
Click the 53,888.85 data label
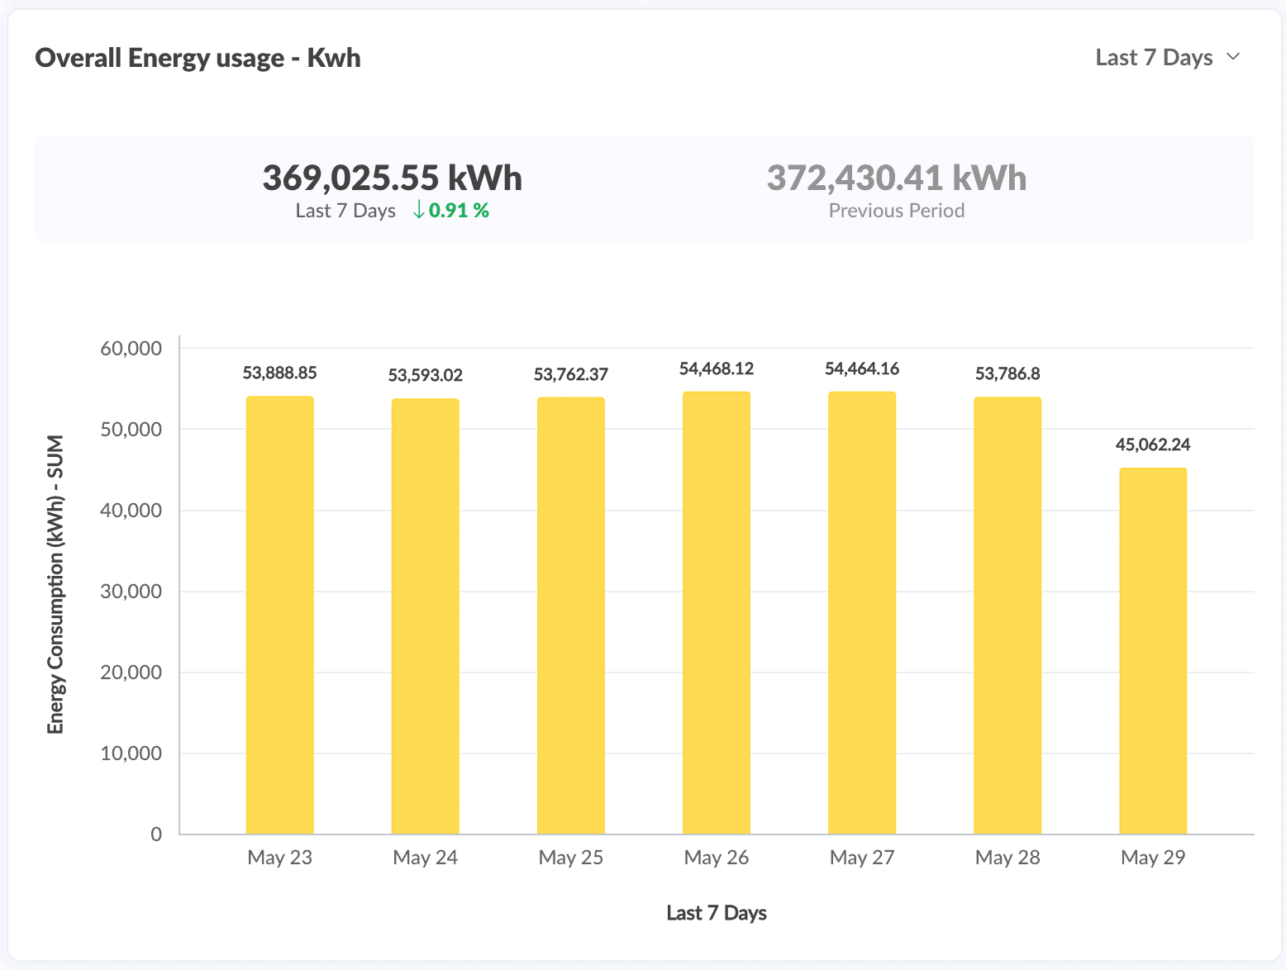click(x=279, y=373)
